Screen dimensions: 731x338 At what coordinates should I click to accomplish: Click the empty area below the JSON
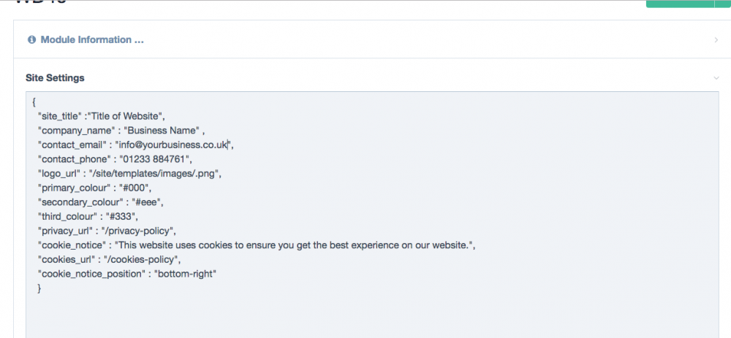pyautogui.click(x=365, y=314)
